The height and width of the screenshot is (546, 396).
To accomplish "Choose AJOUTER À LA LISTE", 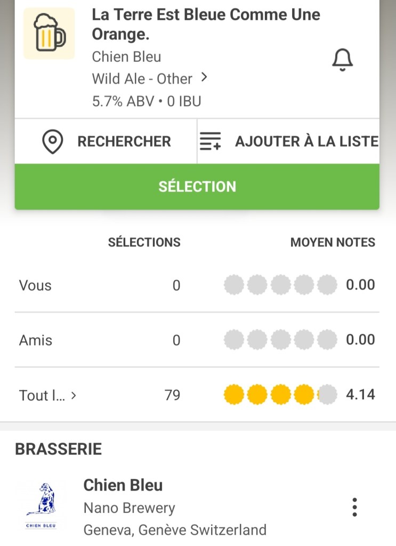I will click(306, 142).
